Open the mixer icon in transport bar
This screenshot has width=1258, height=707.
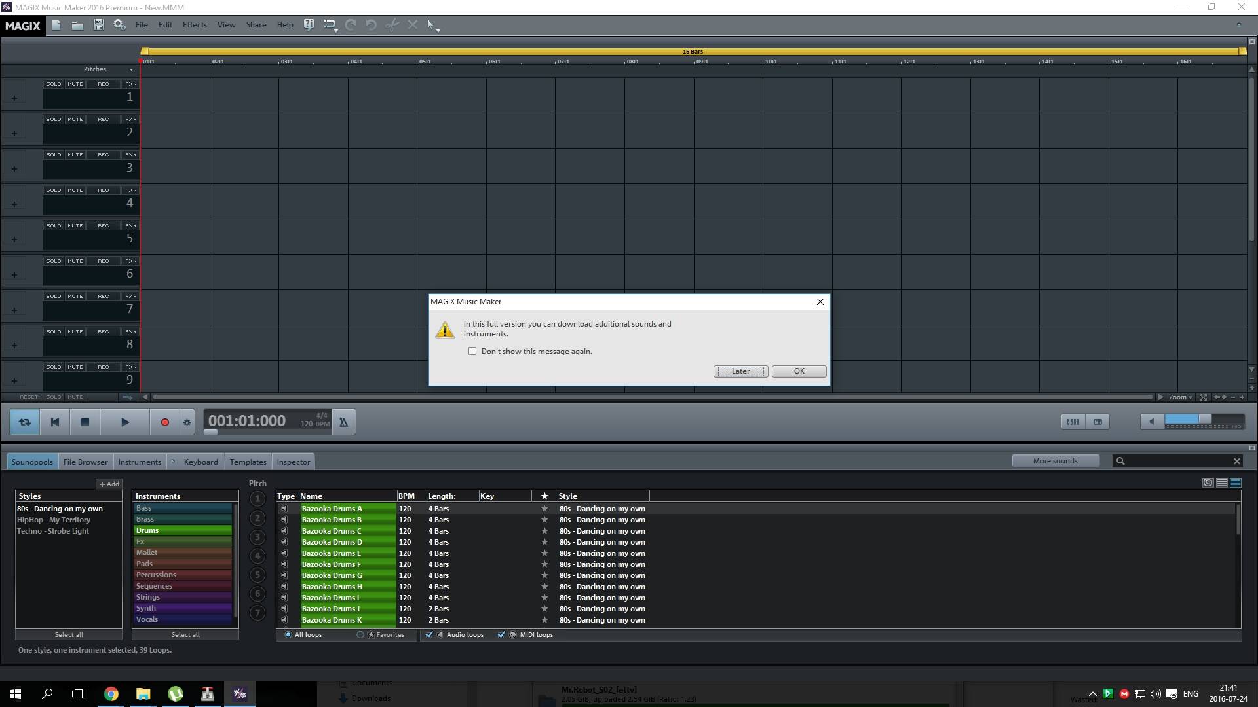click(x=1073, y=422)
